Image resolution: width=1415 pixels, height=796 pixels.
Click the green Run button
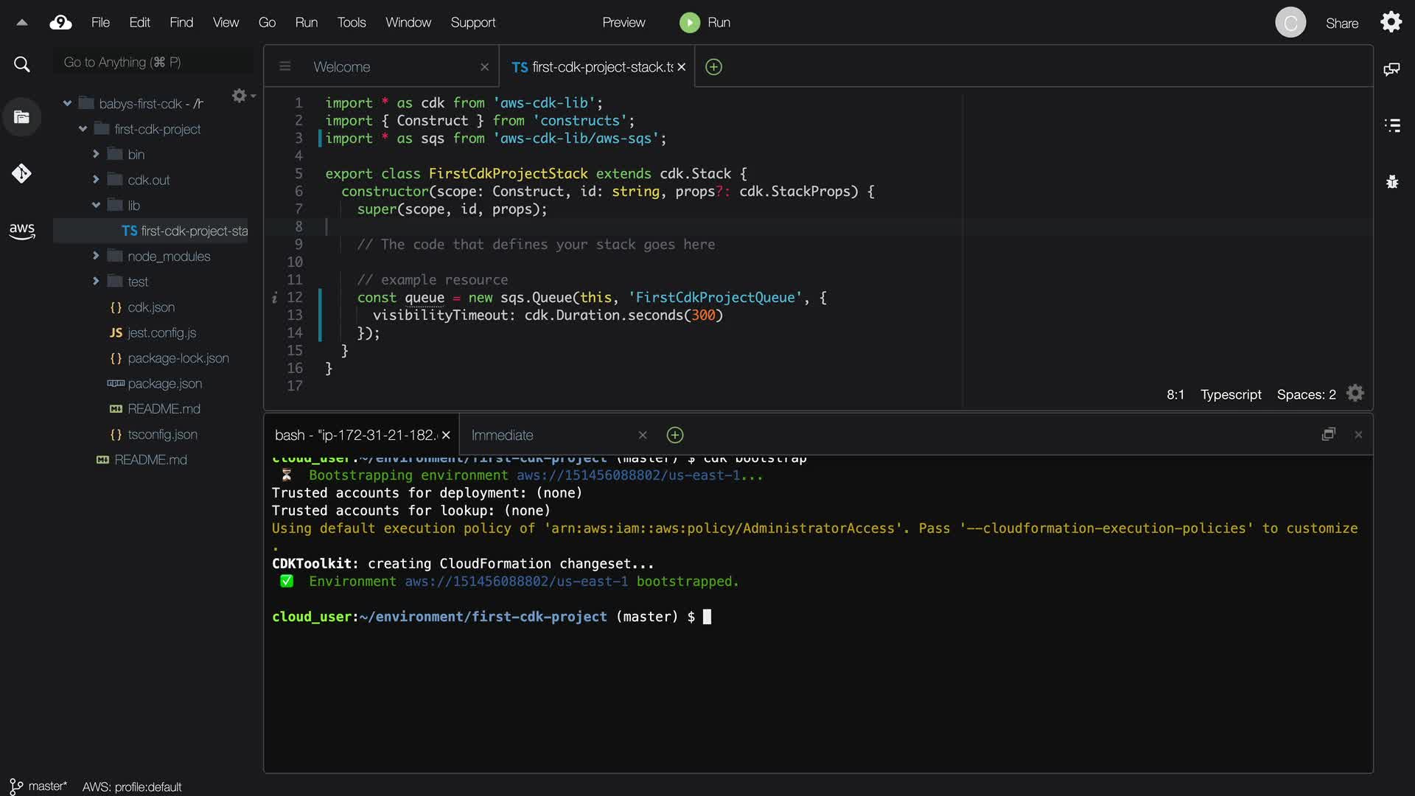point(690,23)
